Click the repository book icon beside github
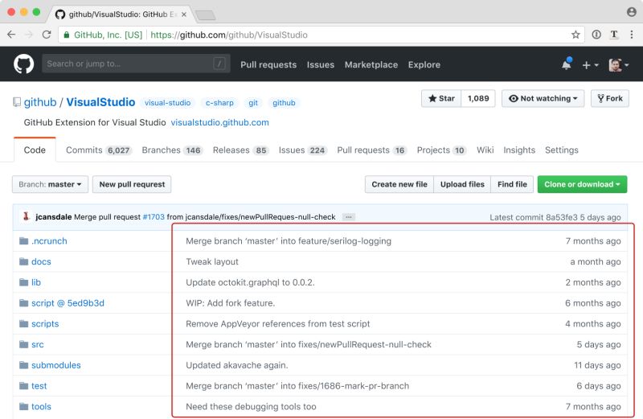Image resolution: width=643 pixels, height=419 pixels. point(17,102)
